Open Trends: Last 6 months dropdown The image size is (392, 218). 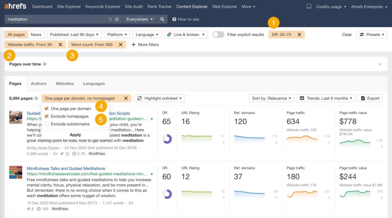pyautogui.click(x=326, y=98)
